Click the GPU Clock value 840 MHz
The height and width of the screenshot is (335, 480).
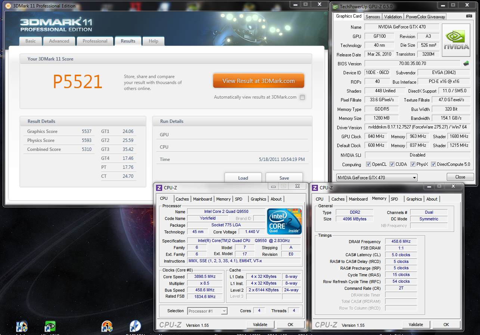click(376, 136)
